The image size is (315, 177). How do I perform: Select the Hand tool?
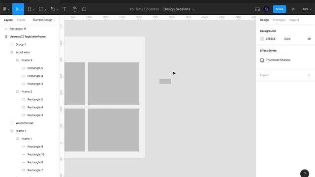[x=74, y=9]
